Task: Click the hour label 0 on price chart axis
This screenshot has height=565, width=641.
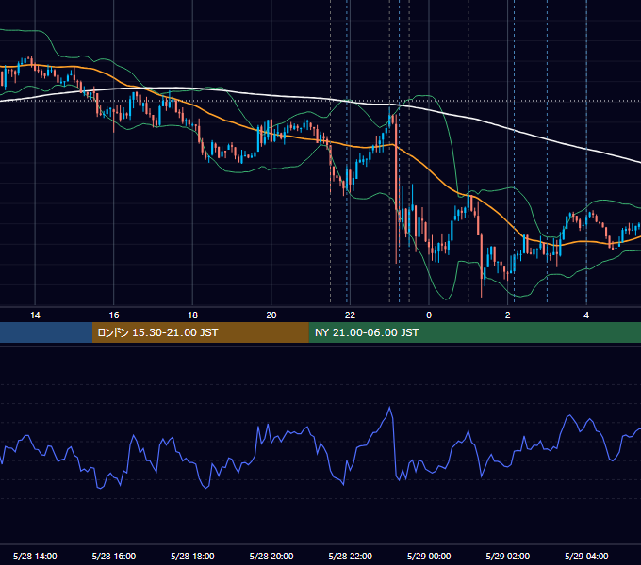Action: pyautogui.click(x=429, y=315)
